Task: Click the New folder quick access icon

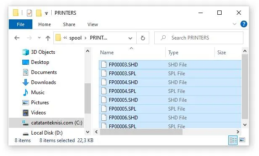Action: (x=39, y=13)
